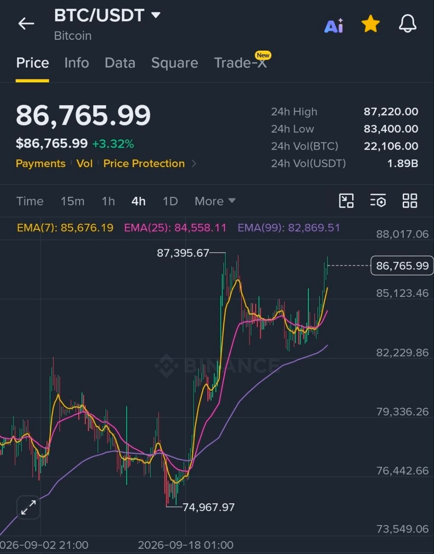Tap the large 86,765.99 last price

[83, 115]
